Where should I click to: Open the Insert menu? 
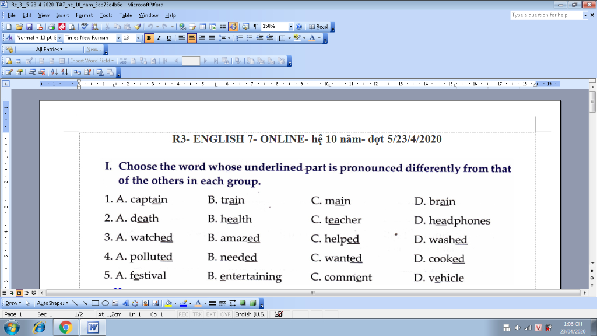(x=62, y=15)
